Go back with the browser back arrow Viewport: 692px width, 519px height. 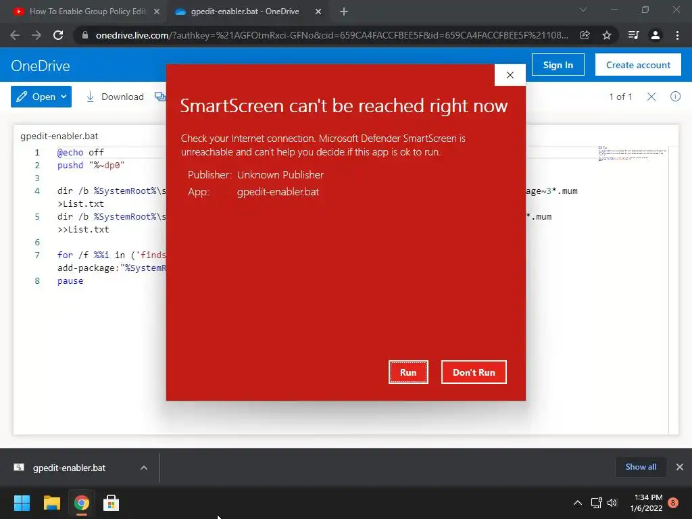15,35
